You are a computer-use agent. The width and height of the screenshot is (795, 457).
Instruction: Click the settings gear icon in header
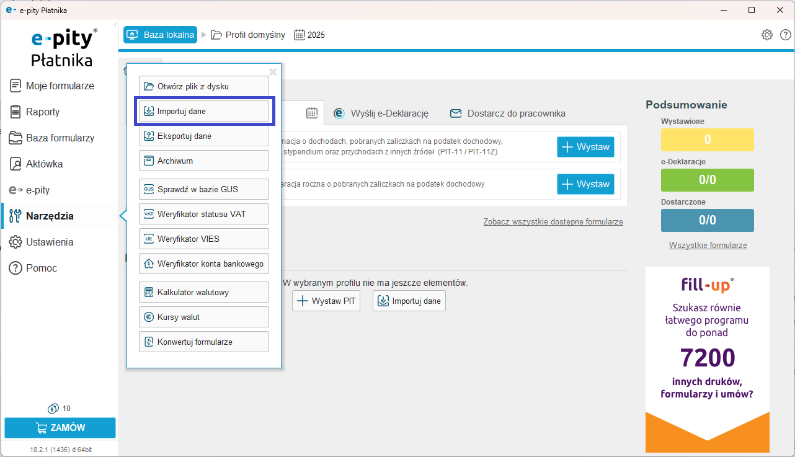pos(767,35)
